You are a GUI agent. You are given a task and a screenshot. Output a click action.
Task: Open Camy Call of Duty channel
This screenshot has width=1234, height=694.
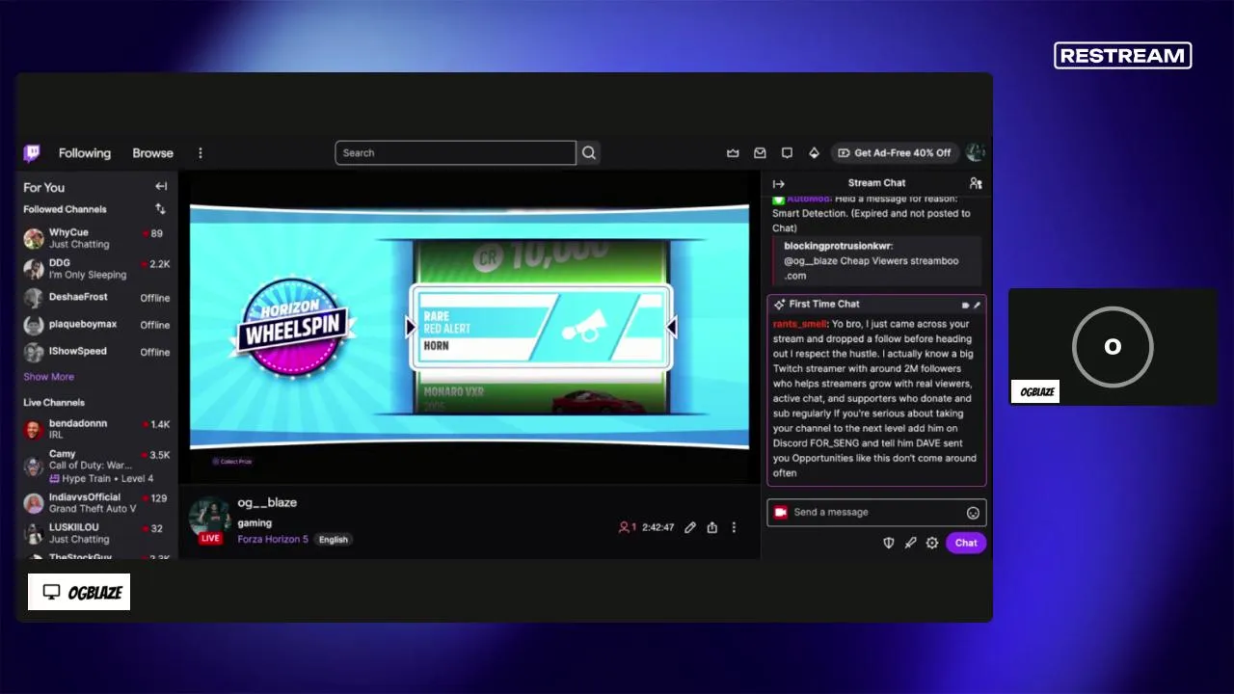[96, 466]
